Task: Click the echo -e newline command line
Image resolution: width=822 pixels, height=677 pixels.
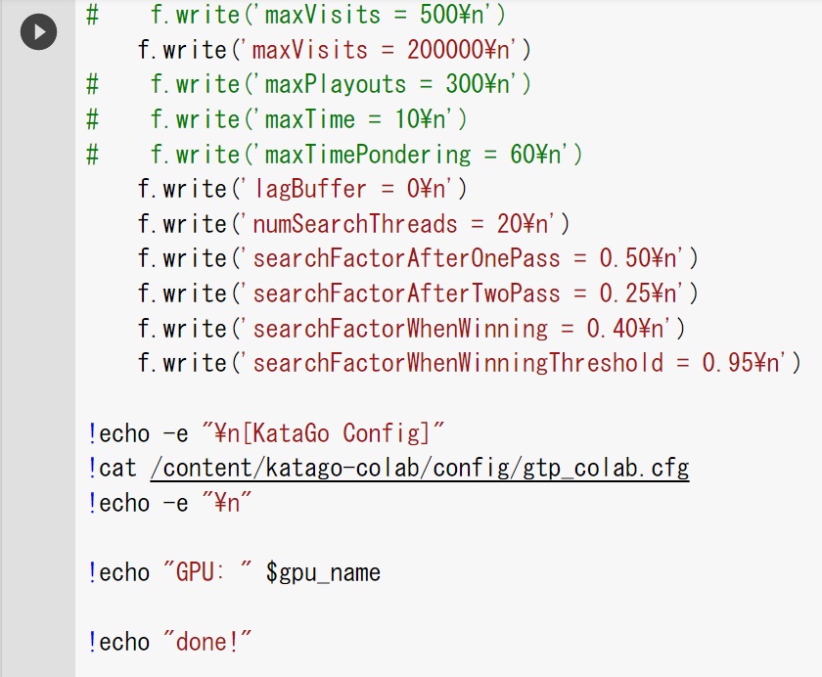Action: click(170, 504)
